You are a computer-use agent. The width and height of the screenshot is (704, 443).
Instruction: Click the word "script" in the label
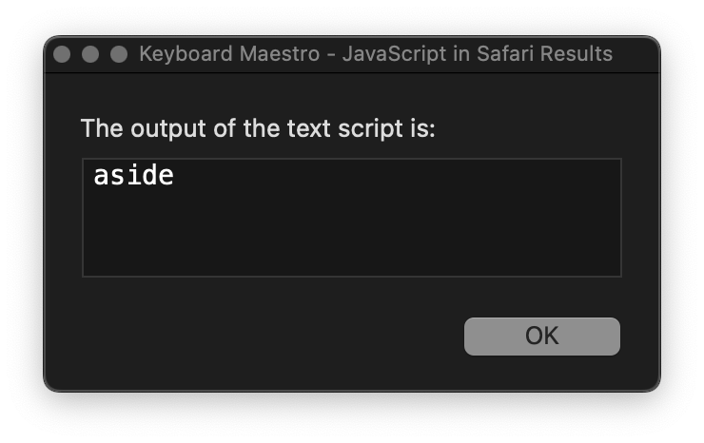tap(370, 129)
